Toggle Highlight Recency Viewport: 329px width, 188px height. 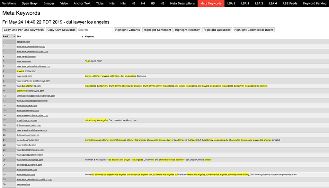coord(187,30)
